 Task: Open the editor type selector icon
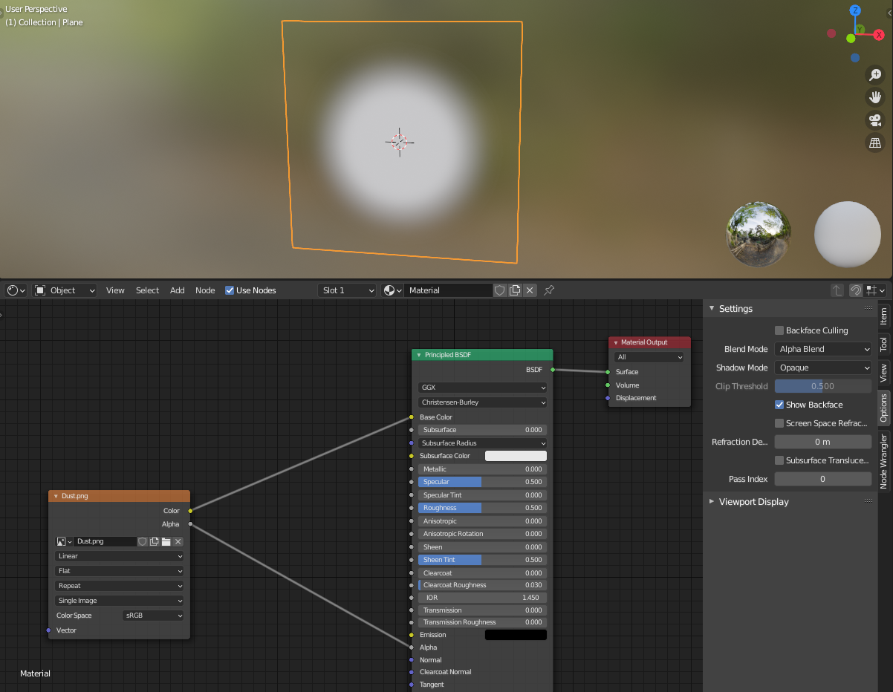[x=12, y=290]
